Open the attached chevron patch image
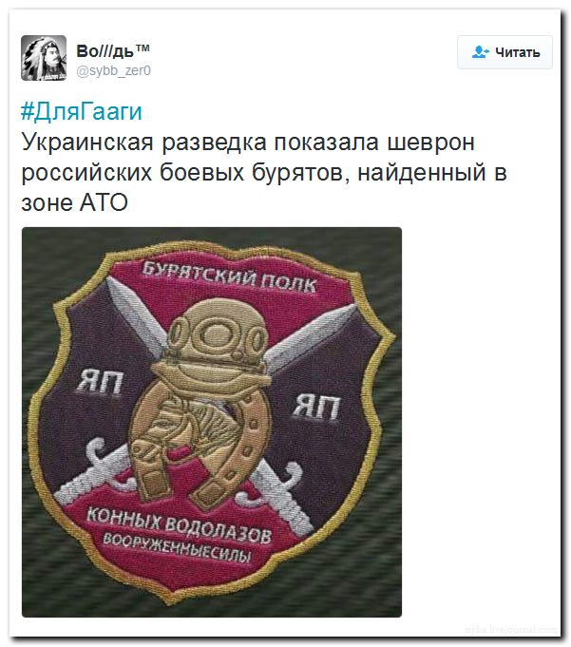The width and height of the screenshot is (571, 647). coord(212,422)
